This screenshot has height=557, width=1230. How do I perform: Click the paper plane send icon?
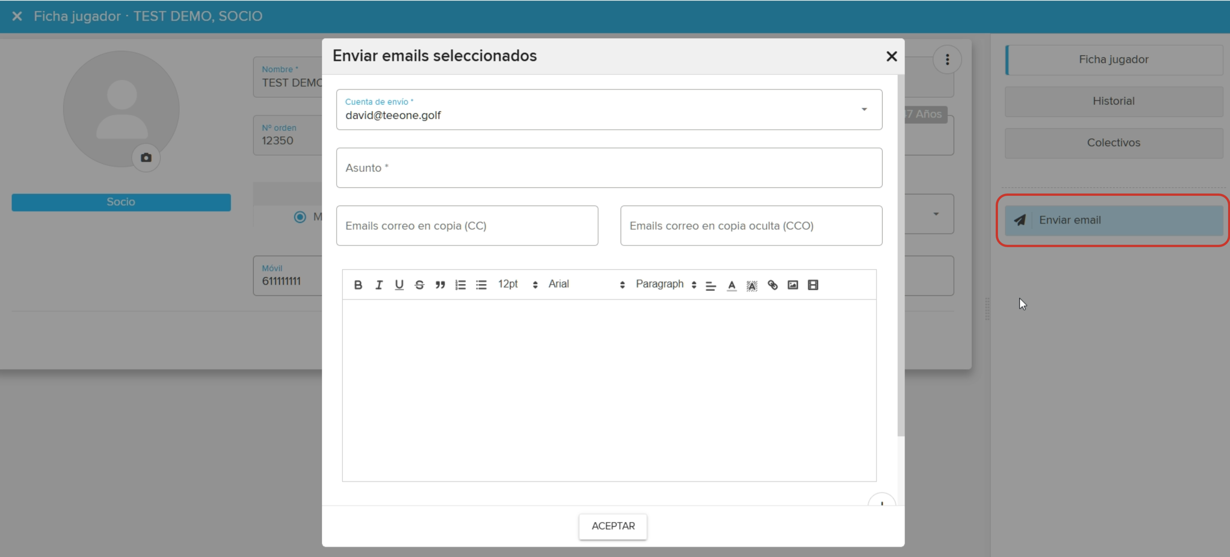[1019, 220]
